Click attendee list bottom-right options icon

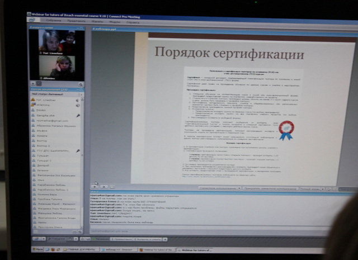[79, 231]
